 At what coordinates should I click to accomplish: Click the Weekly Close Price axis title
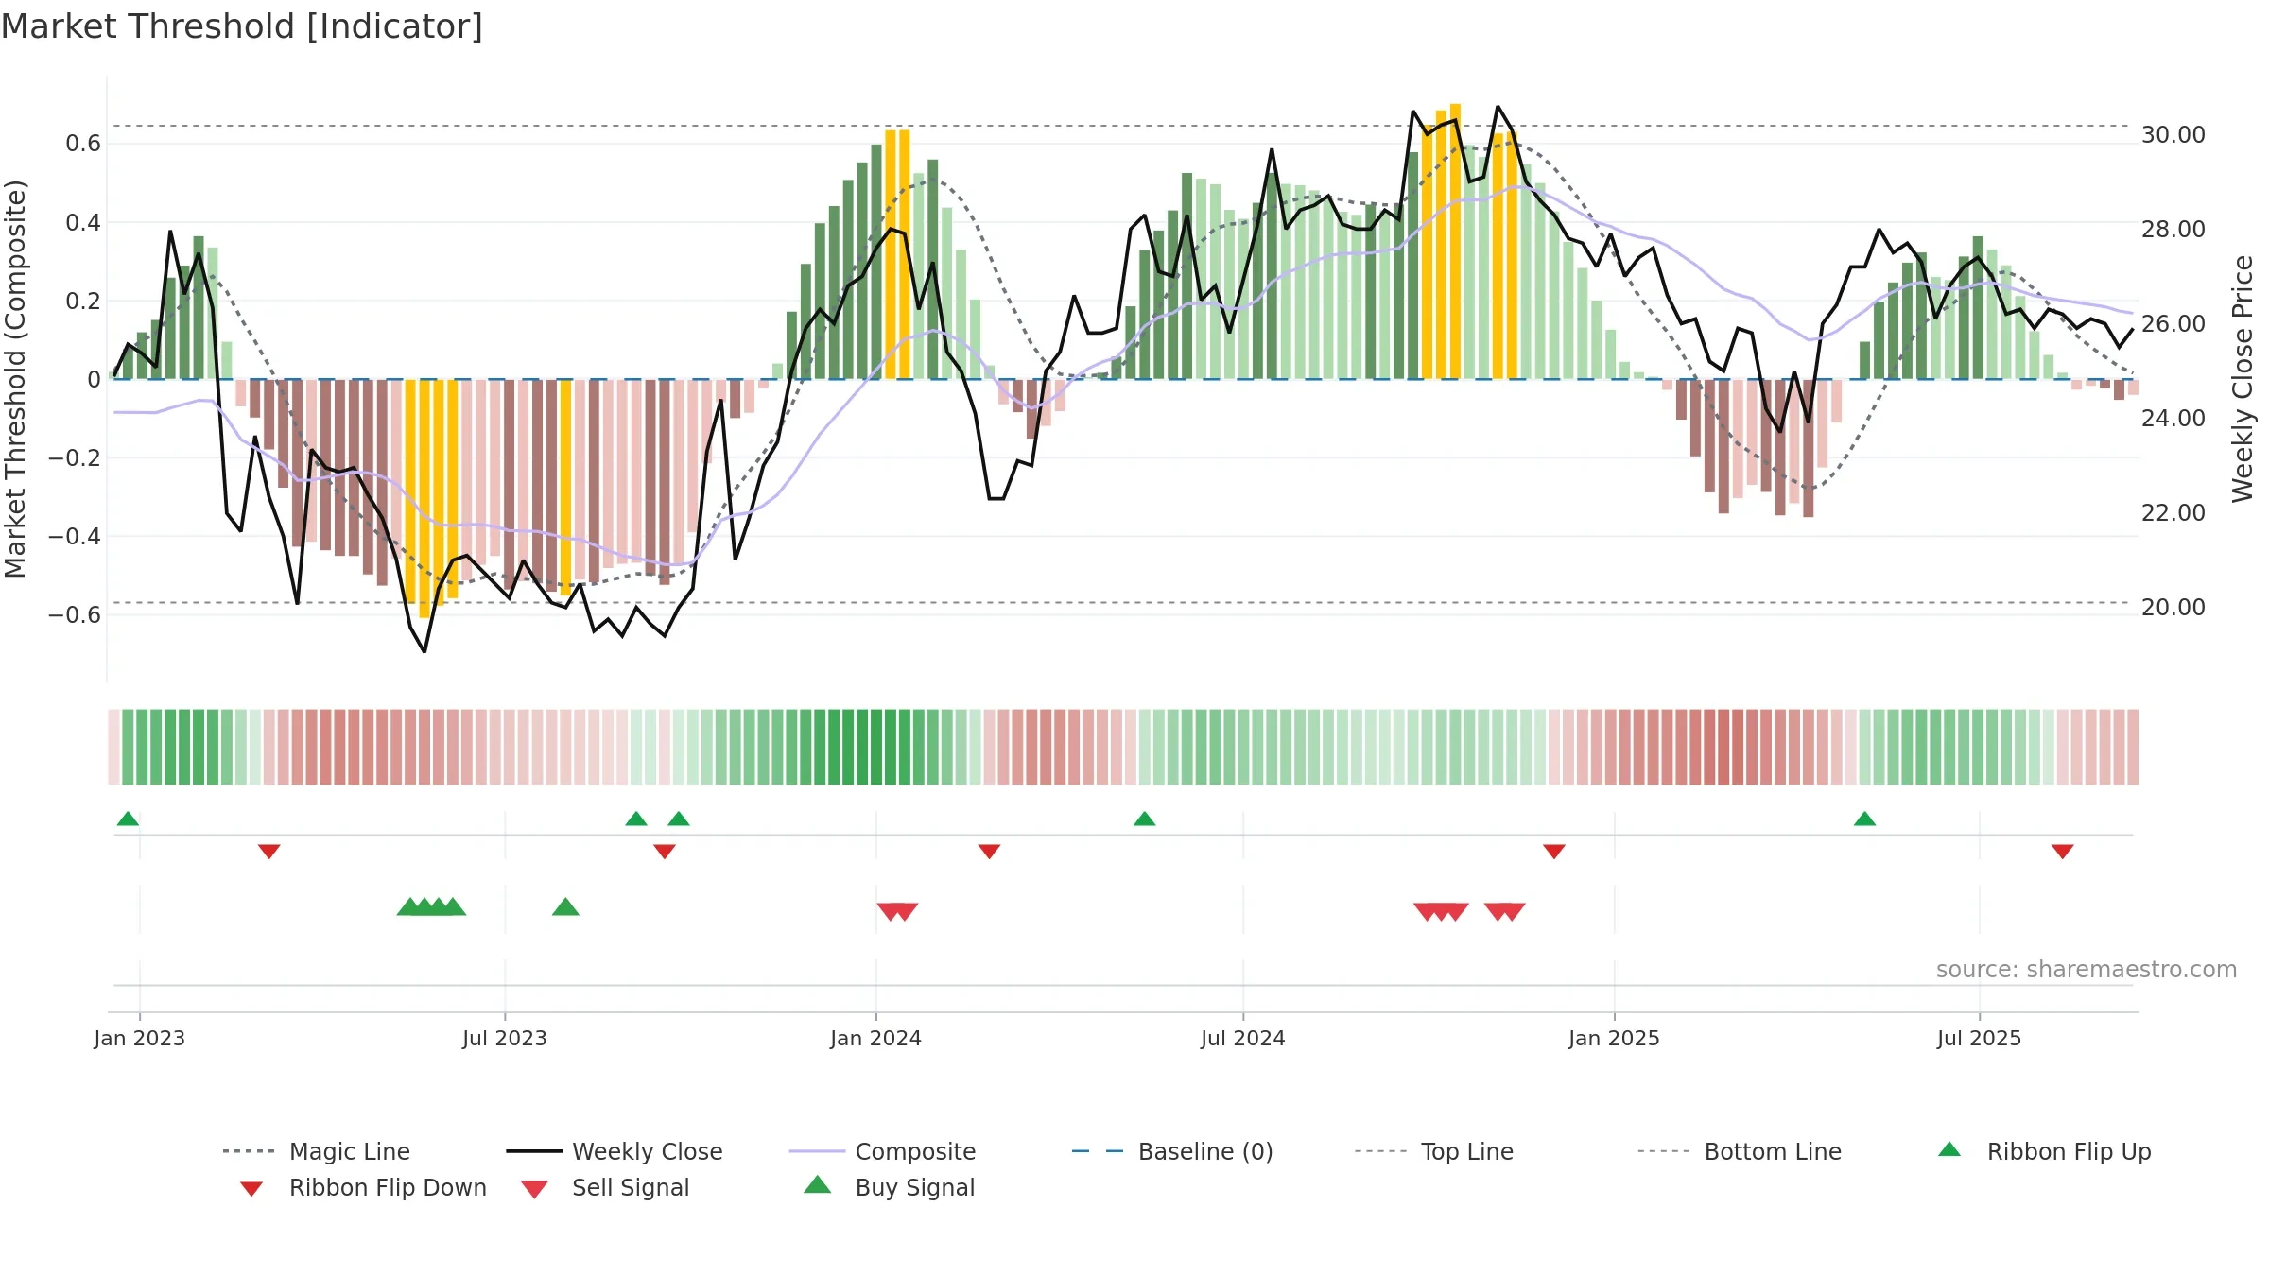coord(2243,378)
